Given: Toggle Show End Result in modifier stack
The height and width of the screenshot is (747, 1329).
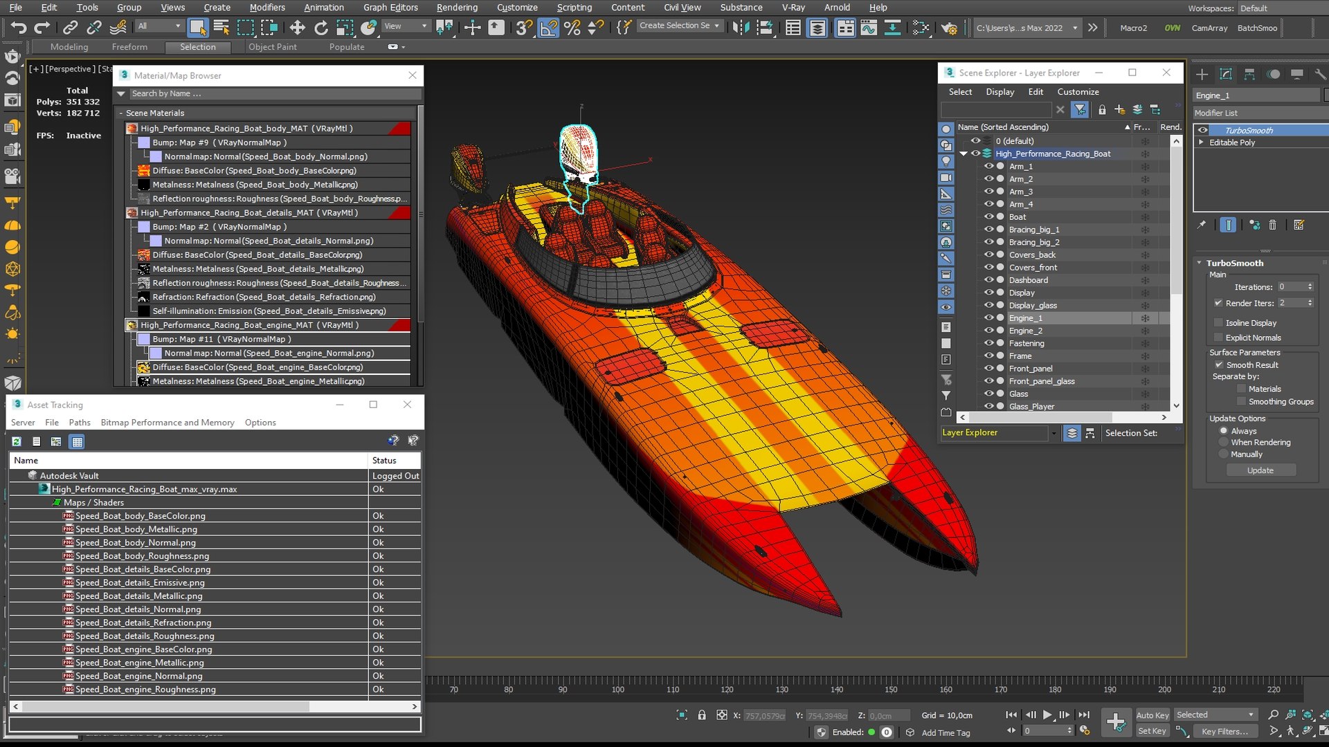Looking at the screenshot, I should [1228, 225].
